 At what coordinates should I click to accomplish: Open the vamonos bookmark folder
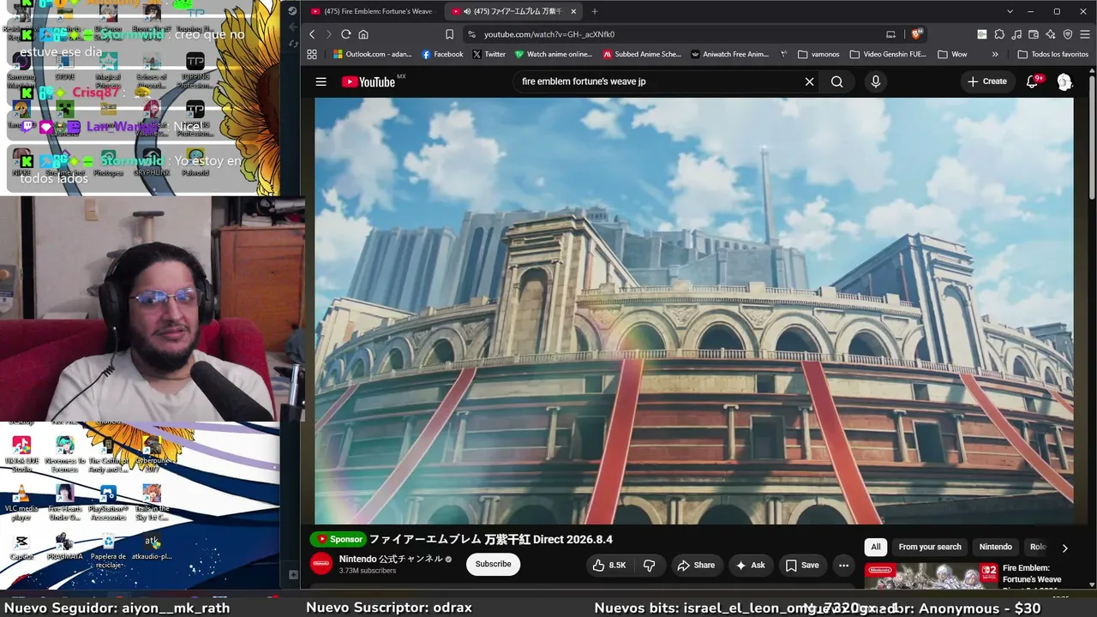coord(818,54)
